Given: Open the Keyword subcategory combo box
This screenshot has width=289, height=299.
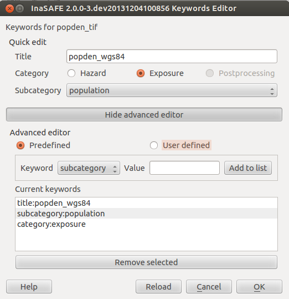Looking at the screenshot, I should pos(89,168).
